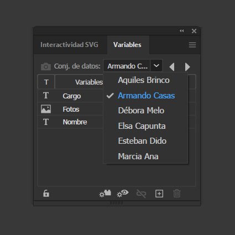Click the make visibility dynamic eye icon
The height and width of the screenshot is (235, 235).
pyautogui.click(x=123, y=194)
